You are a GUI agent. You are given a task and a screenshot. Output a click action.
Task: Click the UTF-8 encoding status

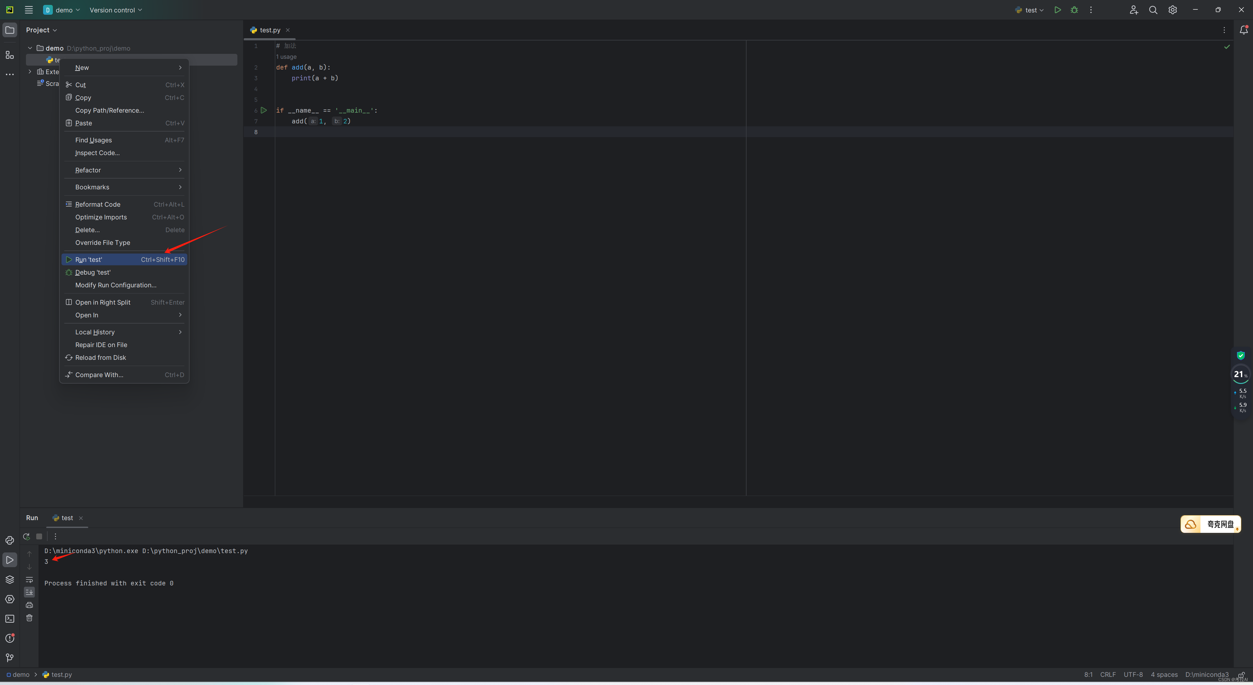tap(1133, 674)
